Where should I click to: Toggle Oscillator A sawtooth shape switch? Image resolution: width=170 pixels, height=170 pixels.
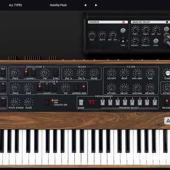click(26, 73)
